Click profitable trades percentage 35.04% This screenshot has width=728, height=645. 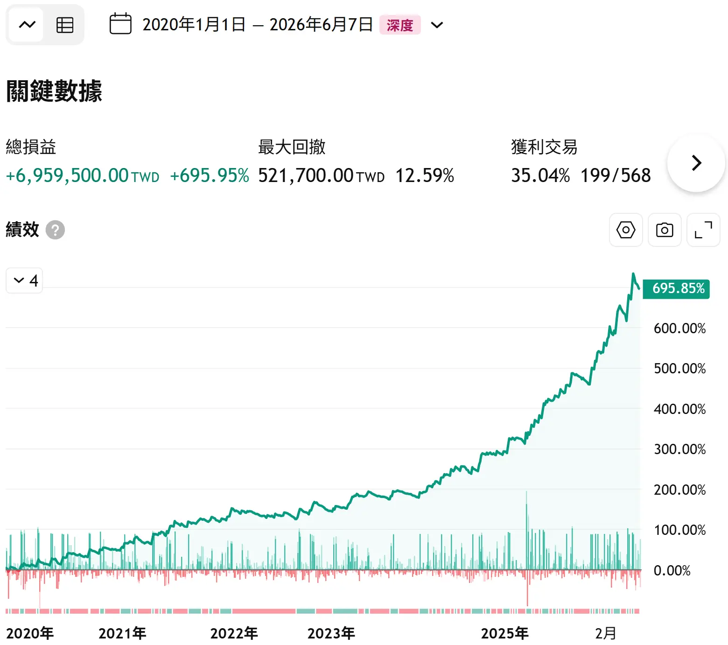point(540,176)
